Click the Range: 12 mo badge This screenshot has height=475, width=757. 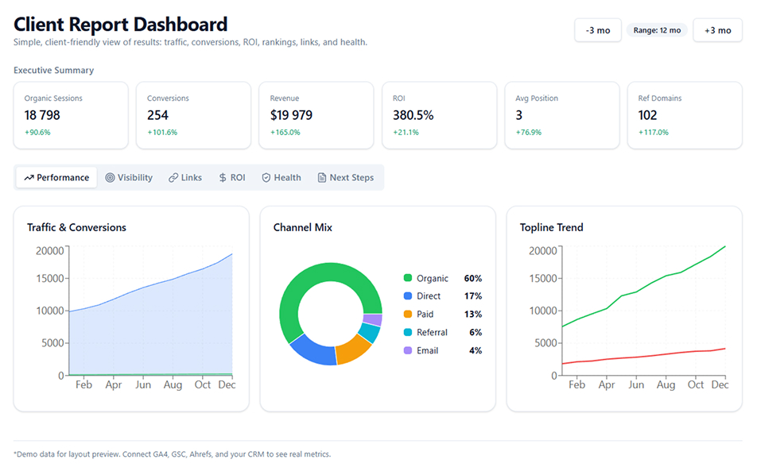click(x=656, y=30)
